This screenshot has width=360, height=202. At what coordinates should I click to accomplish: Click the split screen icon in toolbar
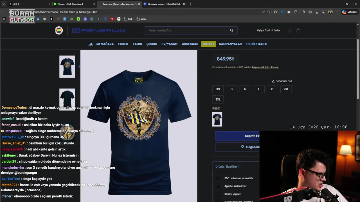click(303, 12)
